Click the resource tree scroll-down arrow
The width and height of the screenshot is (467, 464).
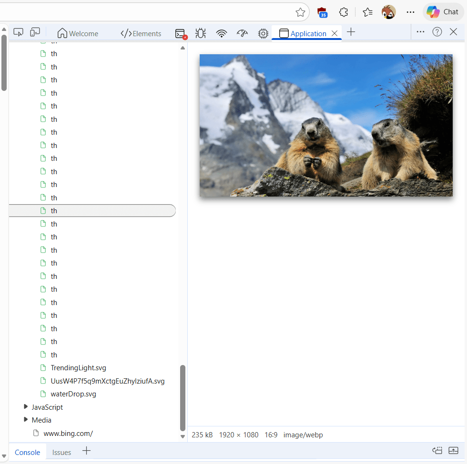pos(183,436)
